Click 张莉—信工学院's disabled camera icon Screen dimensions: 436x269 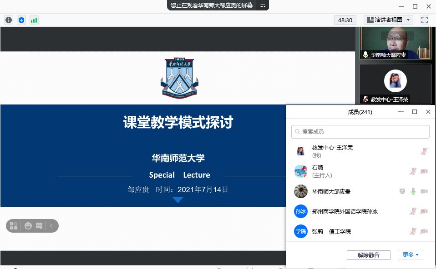424,231
